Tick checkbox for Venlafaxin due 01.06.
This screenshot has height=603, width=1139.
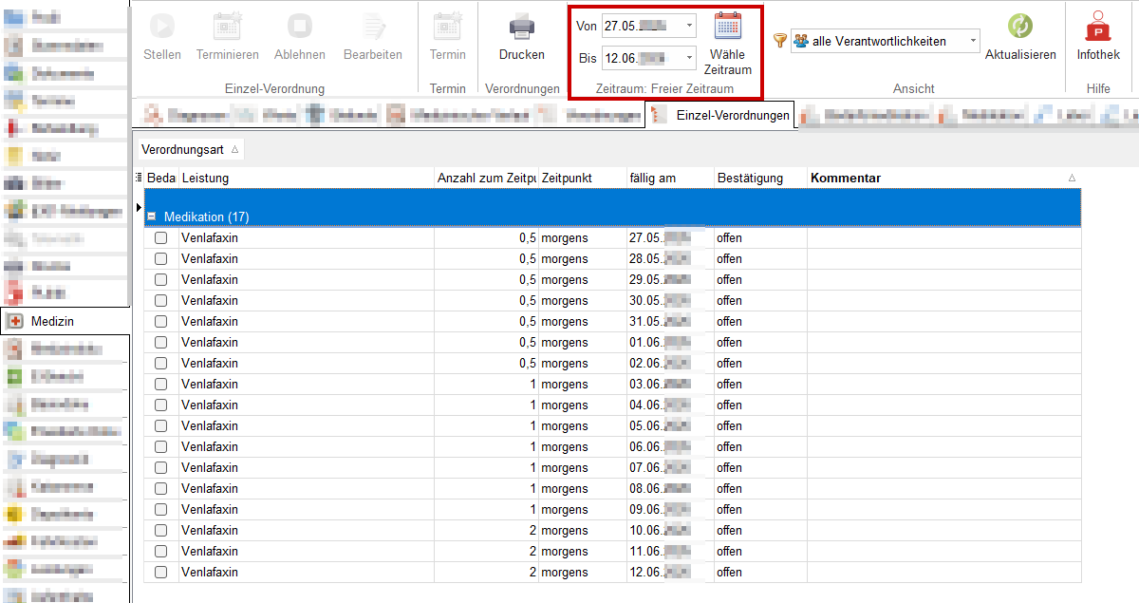point(160,343)
